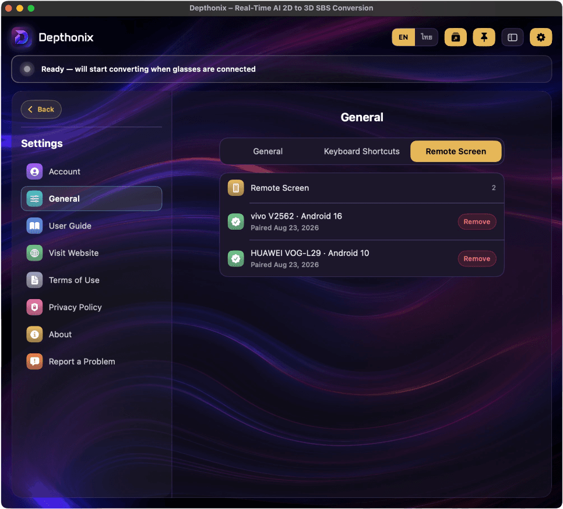
Task: Click the Depthonix logo icon
Action: point(22,37)
